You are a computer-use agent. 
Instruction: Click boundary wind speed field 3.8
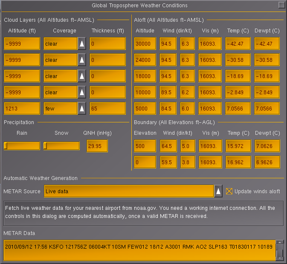[188, 162]
